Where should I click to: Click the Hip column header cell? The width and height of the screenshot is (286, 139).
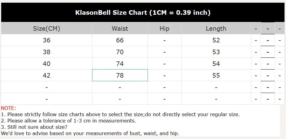[x=164, y=29]
